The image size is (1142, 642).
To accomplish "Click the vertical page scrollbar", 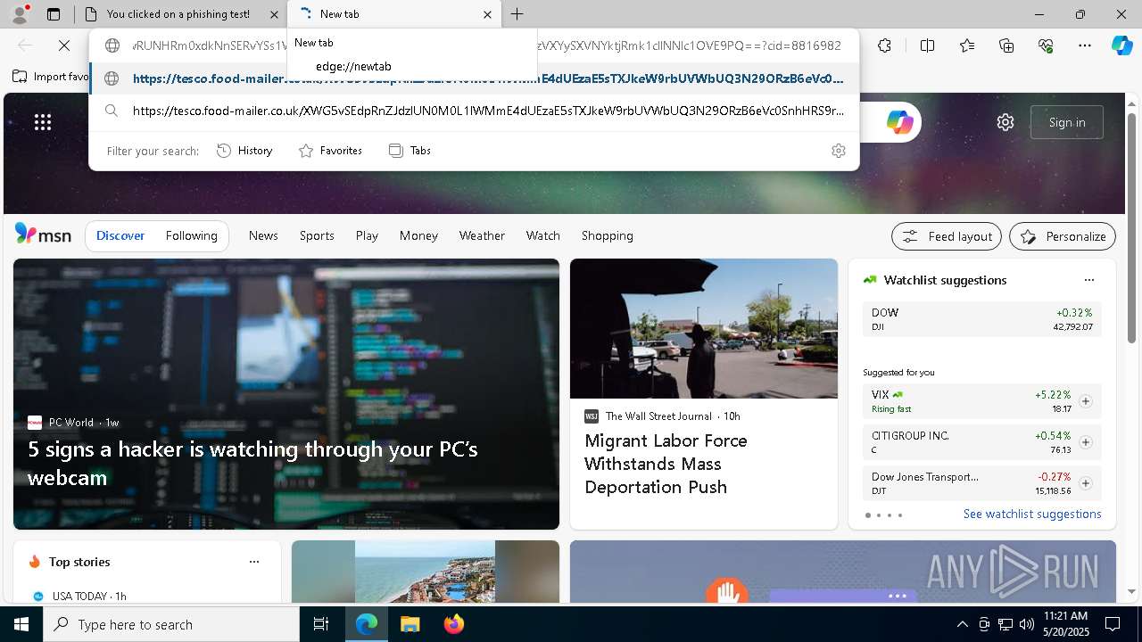I will 1131,228.
